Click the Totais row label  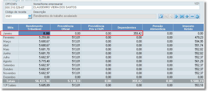click(x=10, y=81)
